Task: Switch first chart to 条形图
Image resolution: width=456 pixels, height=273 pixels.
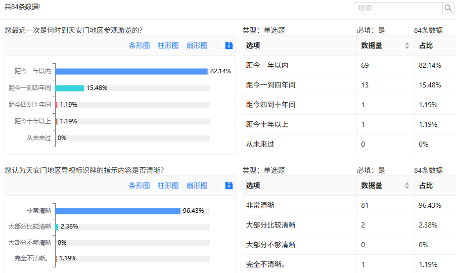Action: coord(139,45)
